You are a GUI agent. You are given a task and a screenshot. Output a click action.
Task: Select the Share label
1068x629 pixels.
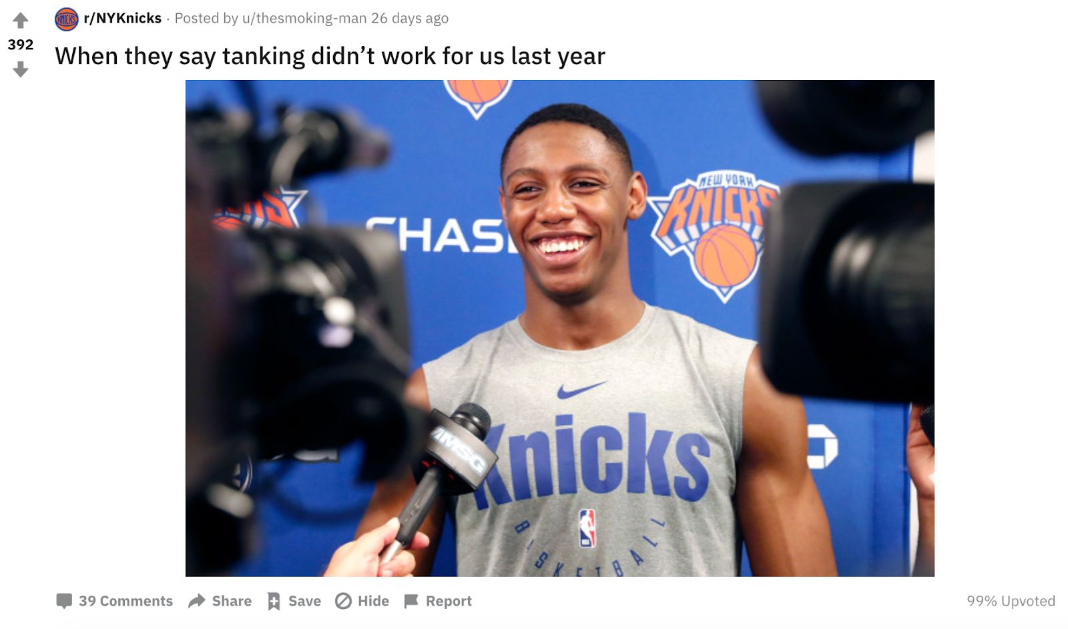(232, 601)
